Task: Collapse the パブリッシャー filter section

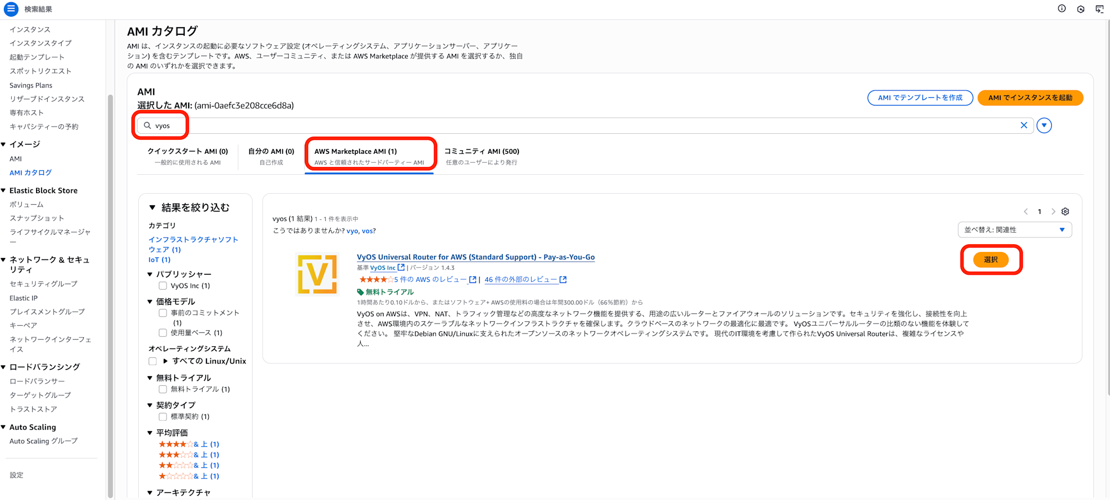Action: pyautogui.click(x=150, y=274)
